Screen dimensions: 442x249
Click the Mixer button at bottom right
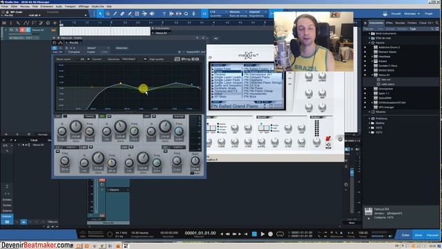point(419,235)
